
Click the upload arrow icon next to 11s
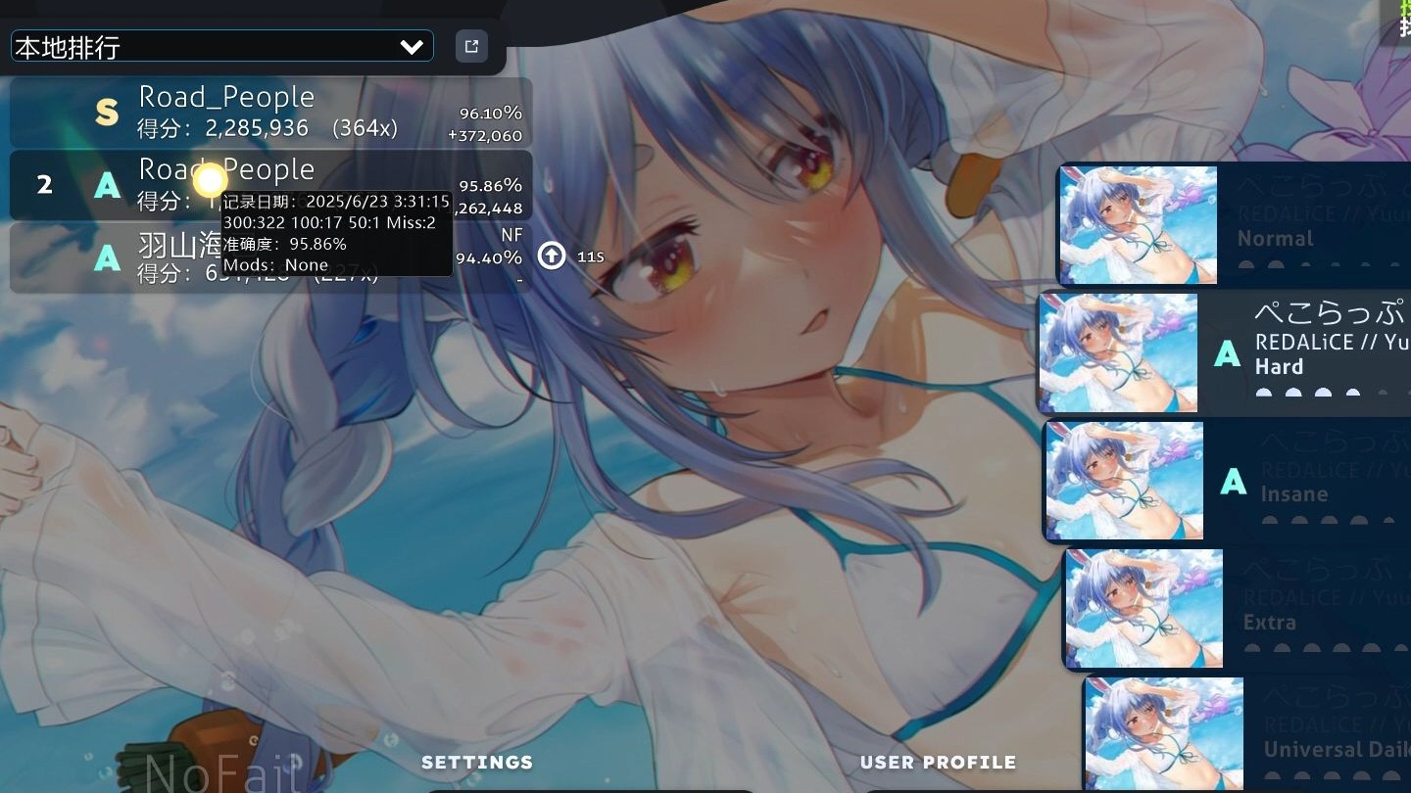[x=552, y=257]
